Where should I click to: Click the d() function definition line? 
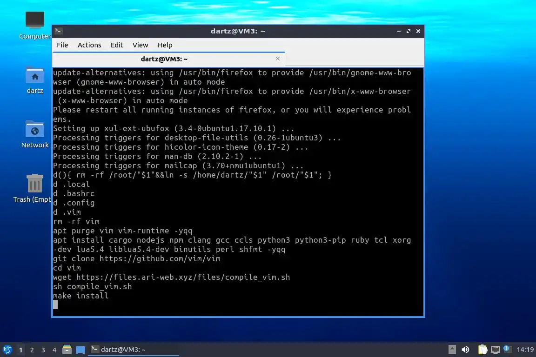pyautogui.click(x=192, y=175)
